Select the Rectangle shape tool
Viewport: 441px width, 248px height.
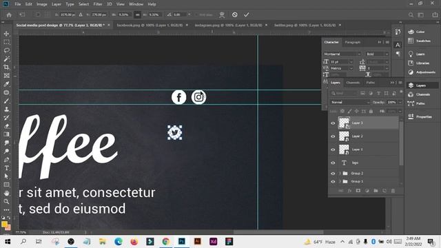pyautogui.click(x=6, y=185)
